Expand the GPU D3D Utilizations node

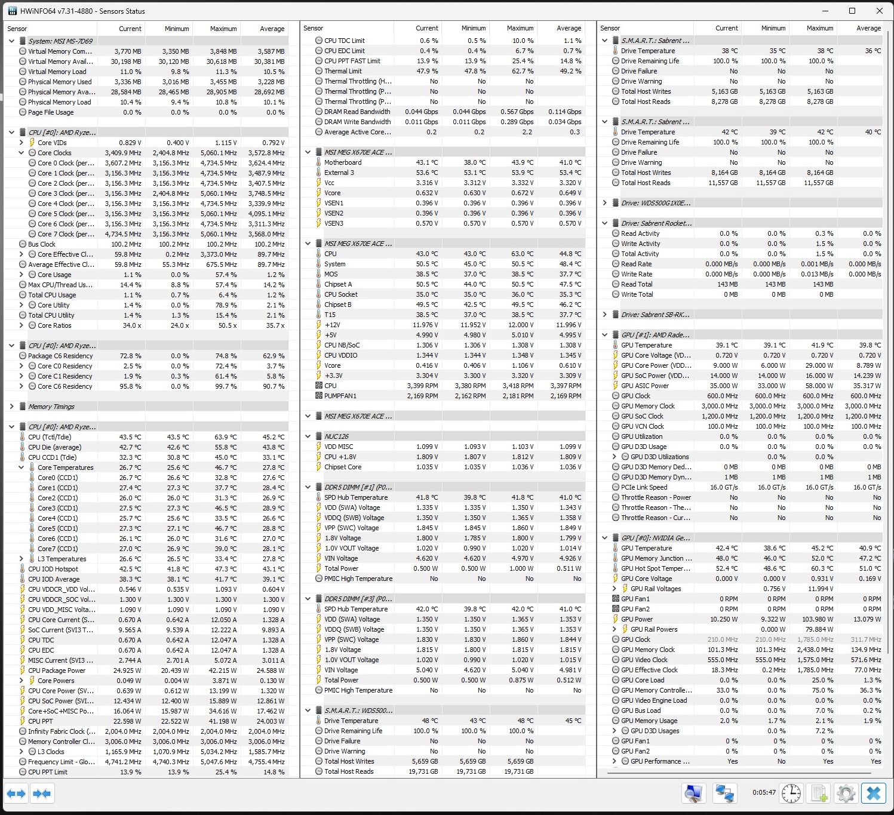coord(614,457)
